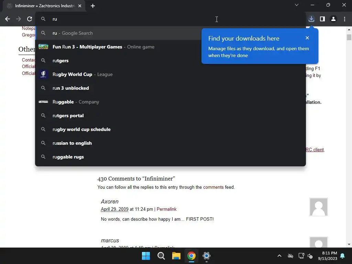Click the Chrome taskbar icon
Screen dimensions: 352x264
coord(191,256)
